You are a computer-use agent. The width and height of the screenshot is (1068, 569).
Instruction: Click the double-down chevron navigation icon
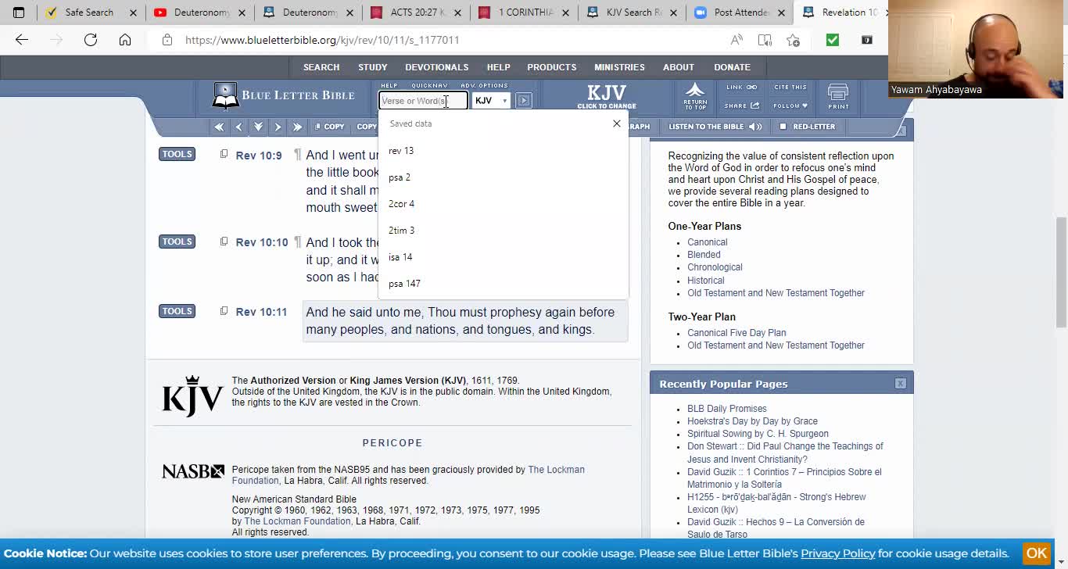point(258,127)
